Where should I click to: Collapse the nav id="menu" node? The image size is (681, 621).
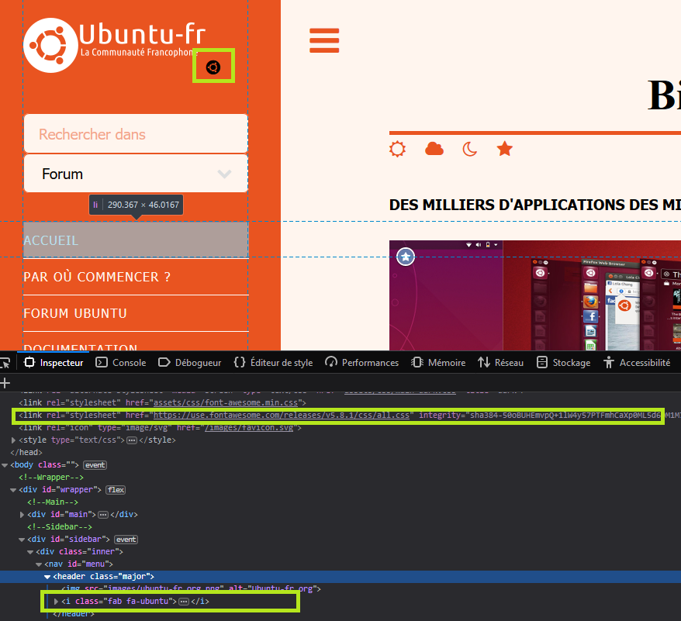[39, 564]
